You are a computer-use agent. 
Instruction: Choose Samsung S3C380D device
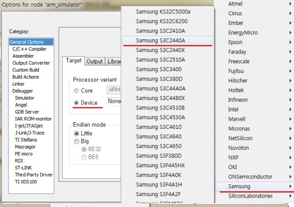pyautogui.click(x=167, y=79)
